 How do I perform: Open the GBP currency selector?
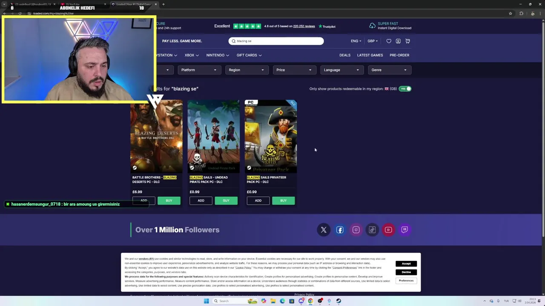(373, 41)
